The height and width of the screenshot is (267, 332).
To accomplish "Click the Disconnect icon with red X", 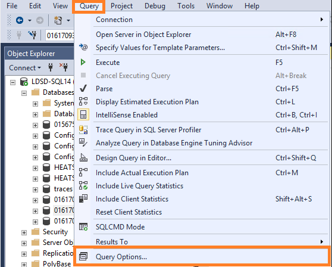I will (x=64, y=67).
